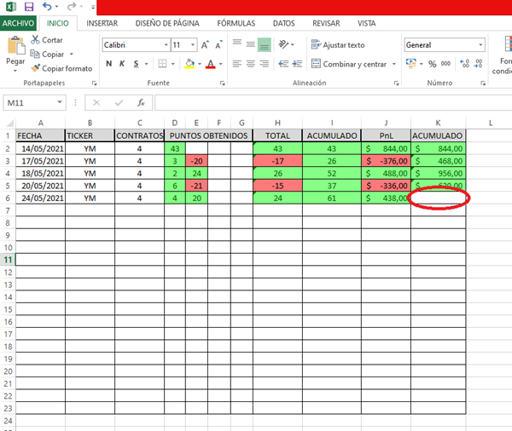Open the ARCHIVO tab

(18, 23)
